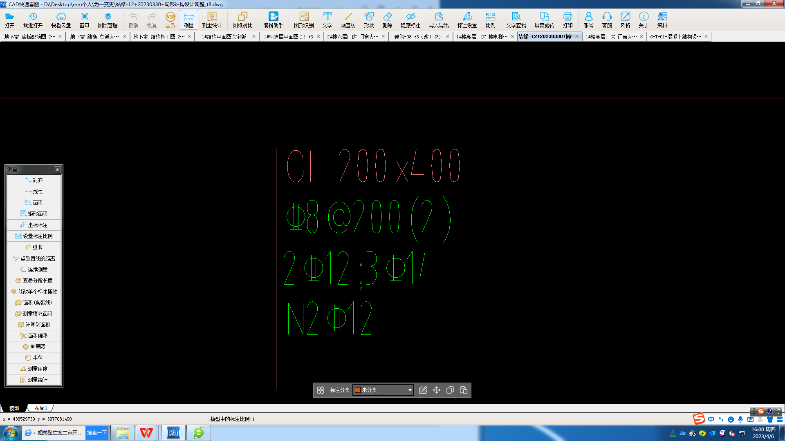Select 测量填充面积 option

(x=34, y=314)
